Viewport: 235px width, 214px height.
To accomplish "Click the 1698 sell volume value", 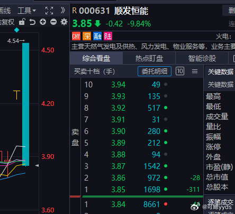I will point(152,190).
